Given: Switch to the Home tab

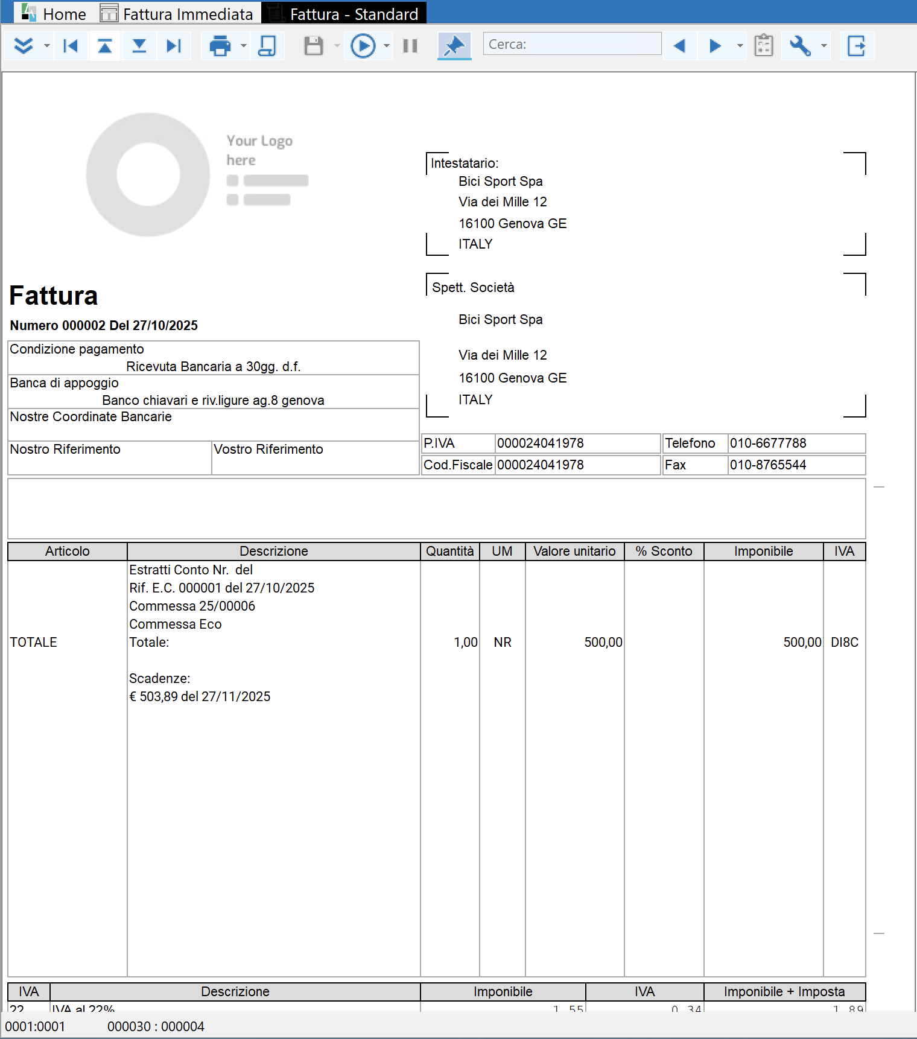Looking at the screenshot, I should (54, 13).
